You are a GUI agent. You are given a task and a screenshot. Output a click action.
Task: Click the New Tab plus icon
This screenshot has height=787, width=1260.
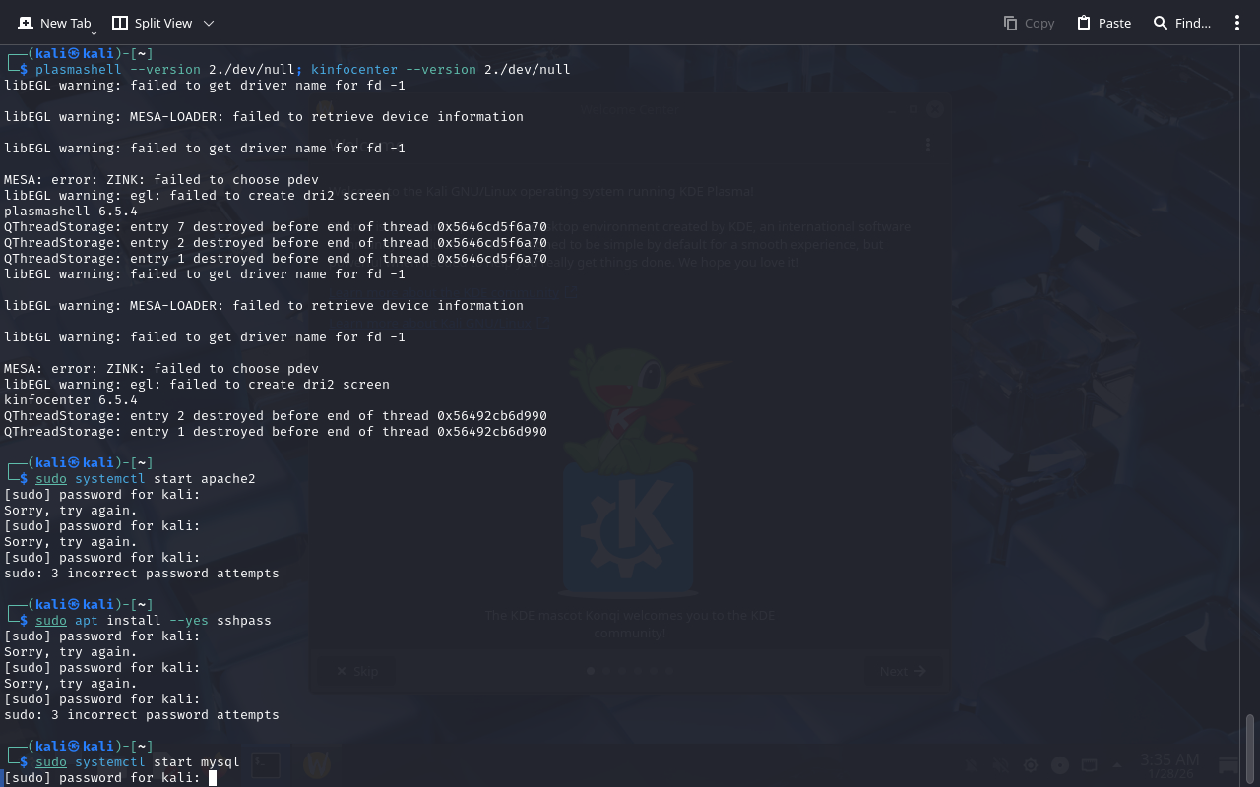pos(26,23)
